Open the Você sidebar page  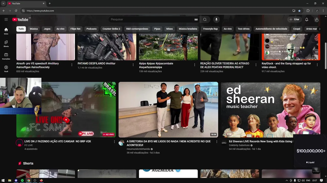(x=6, y=69)
